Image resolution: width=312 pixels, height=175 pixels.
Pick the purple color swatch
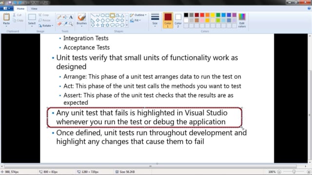click(x=234, y=15)
